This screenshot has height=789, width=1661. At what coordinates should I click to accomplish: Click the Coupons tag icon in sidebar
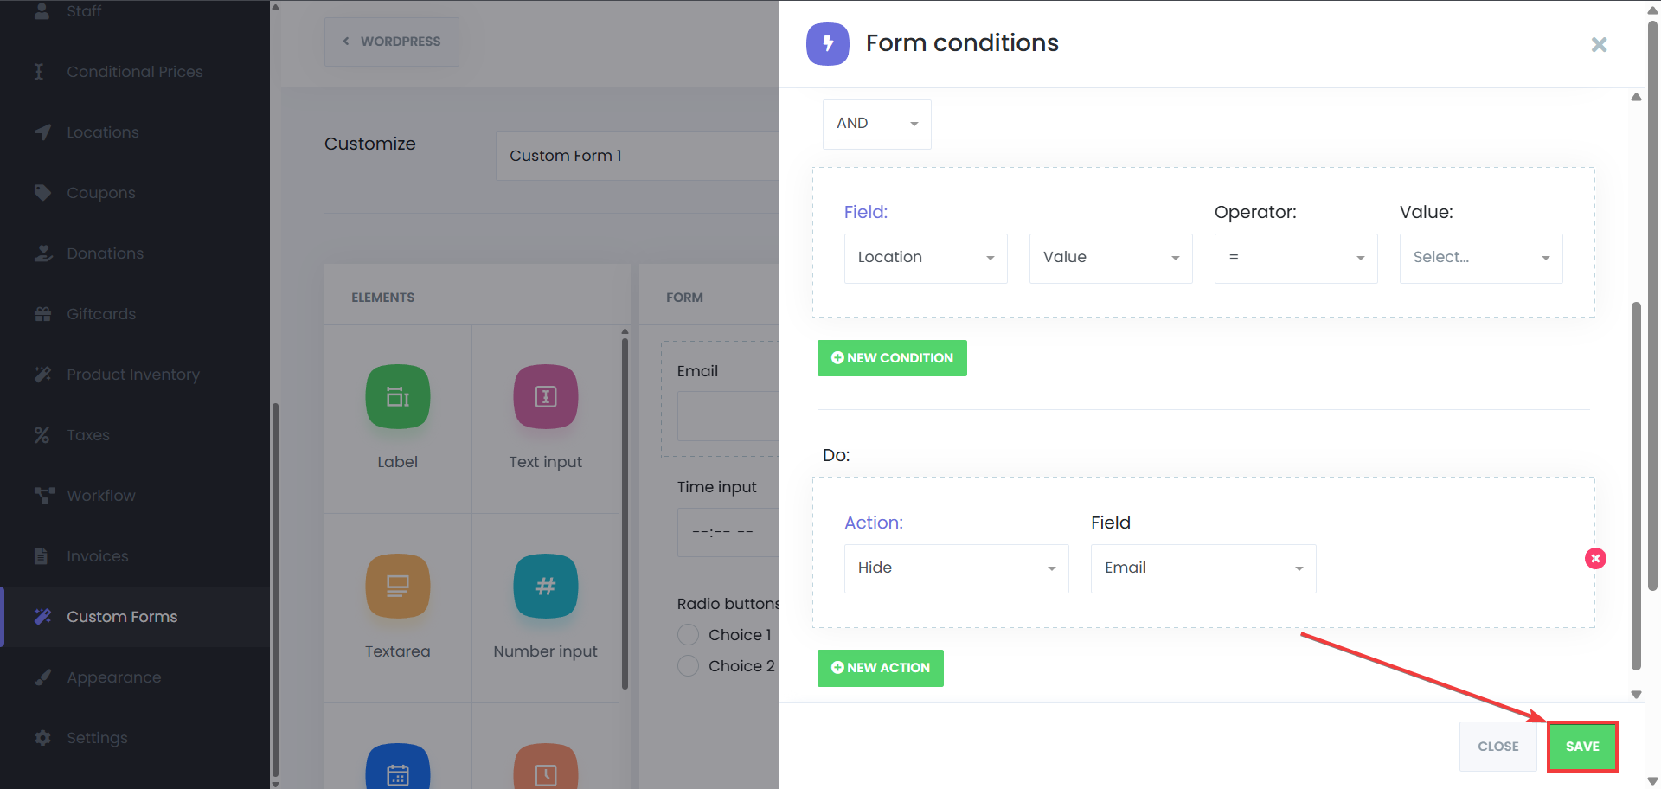[x=42, y=192]
